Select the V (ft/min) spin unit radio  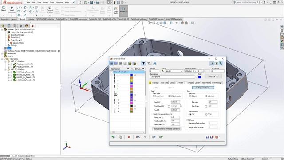[x=206, y=96]
